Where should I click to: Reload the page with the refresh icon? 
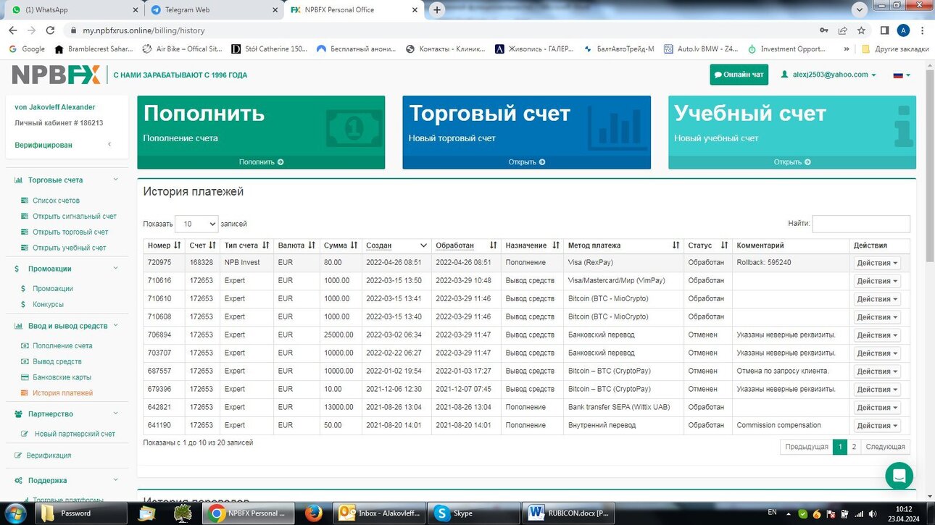coord(50,30)
